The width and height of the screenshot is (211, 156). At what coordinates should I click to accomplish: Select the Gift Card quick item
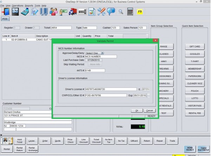194,47
